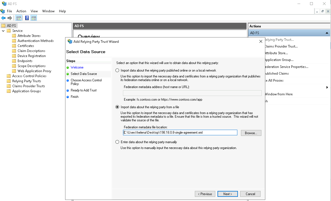
Task: Select import data published online option
Action: pyautogui.click(x=117, y=70)
